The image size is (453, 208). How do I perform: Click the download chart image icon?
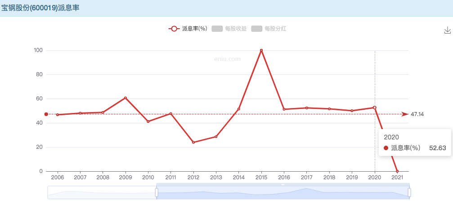[447, 30]
